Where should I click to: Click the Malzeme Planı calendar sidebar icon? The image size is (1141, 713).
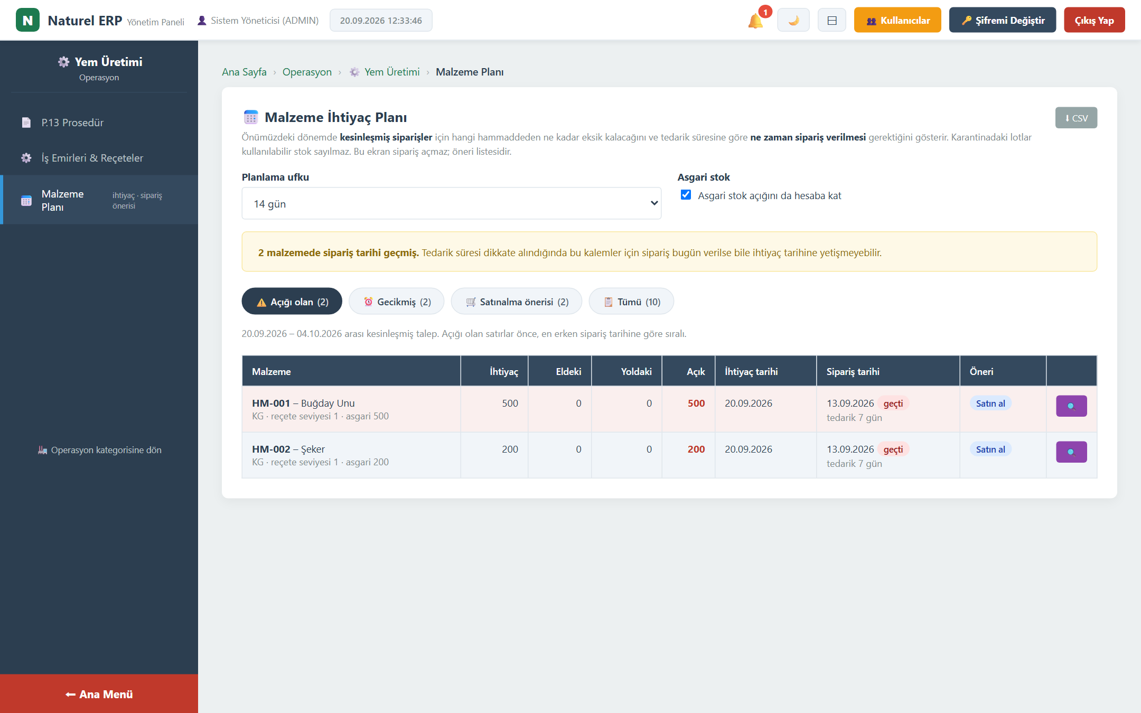coord(26,201)
